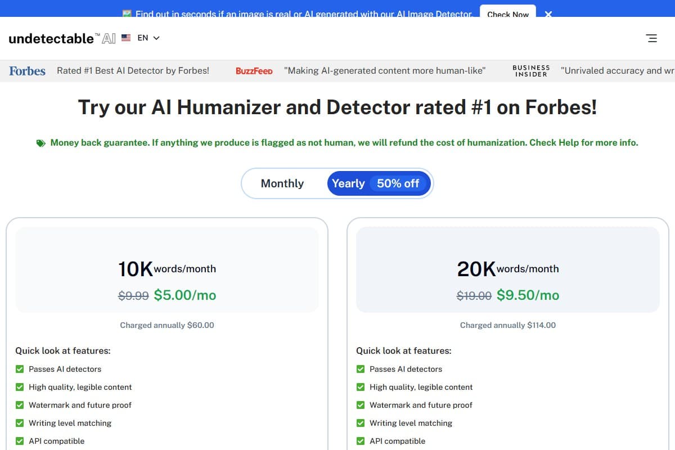Click "Rated #1 Best AI Detector by Forbes!" text
Viewport: 675px width, 450px height.
coord(133,71)
